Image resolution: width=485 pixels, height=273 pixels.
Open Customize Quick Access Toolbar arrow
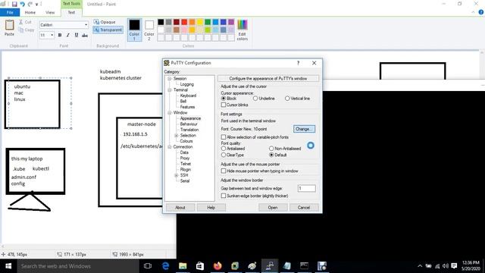tap(37, 5)
